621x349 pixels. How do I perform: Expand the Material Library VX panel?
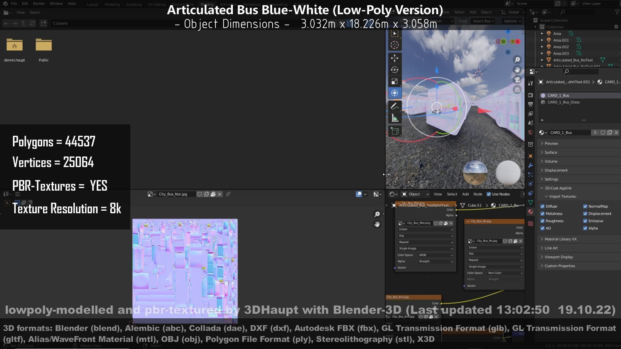point(579,239)
